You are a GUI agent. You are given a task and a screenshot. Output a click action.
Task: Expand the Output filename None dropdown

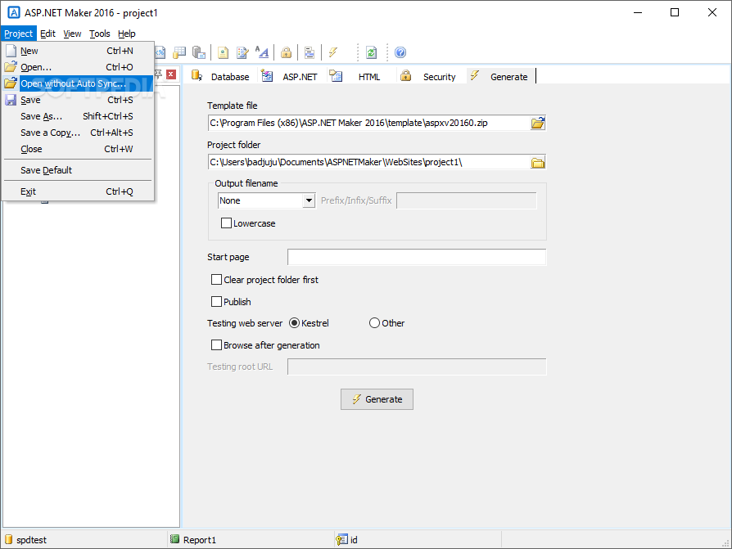[x=309, y=200]
